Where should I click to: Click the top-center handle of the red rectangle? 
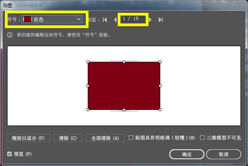point(124,62)
